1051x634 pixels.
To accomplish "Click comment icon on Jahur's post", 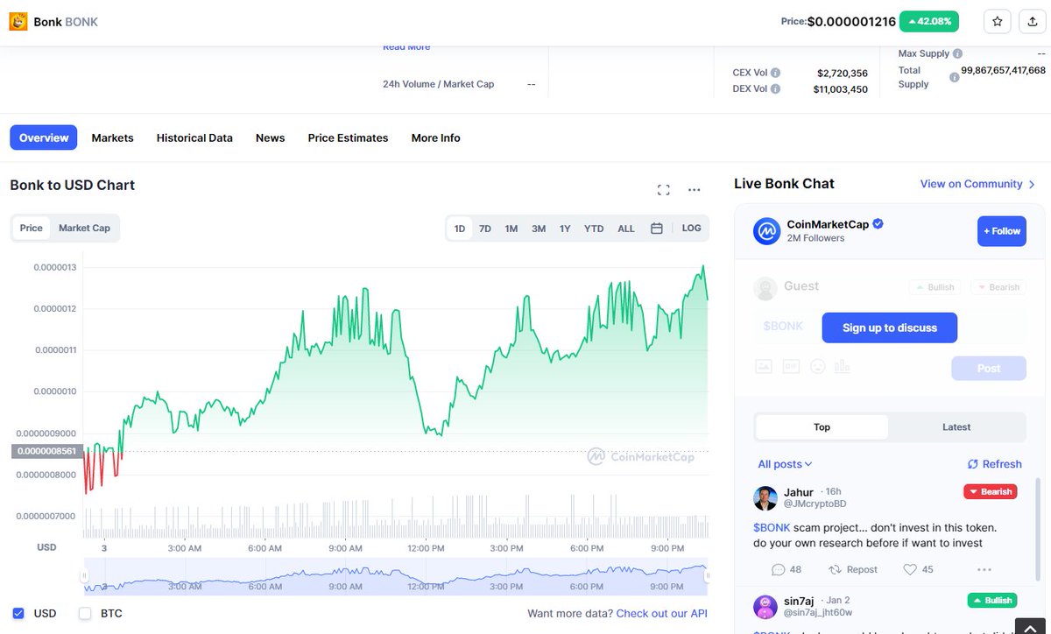I will 778,570.
